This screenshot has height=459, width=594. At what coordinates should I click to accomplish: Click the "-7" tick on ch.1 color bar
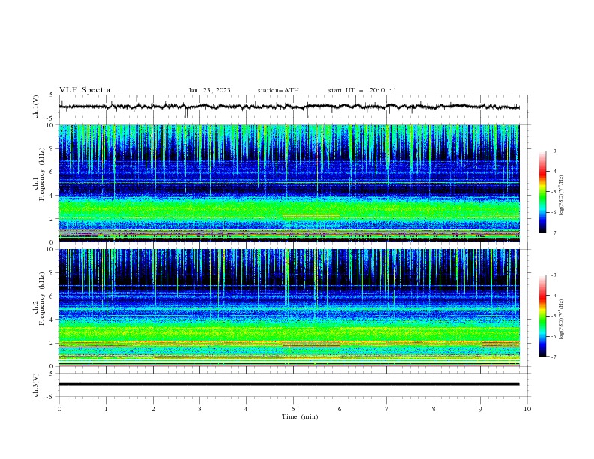(x=553, y=232)
